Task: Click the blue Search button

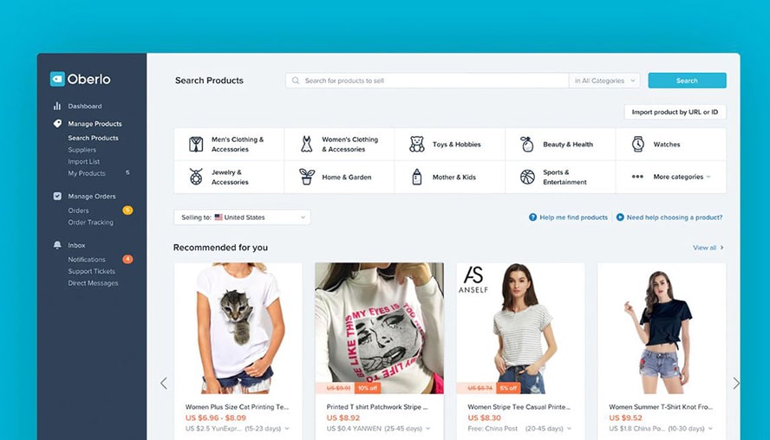Action: pos(687,81)
